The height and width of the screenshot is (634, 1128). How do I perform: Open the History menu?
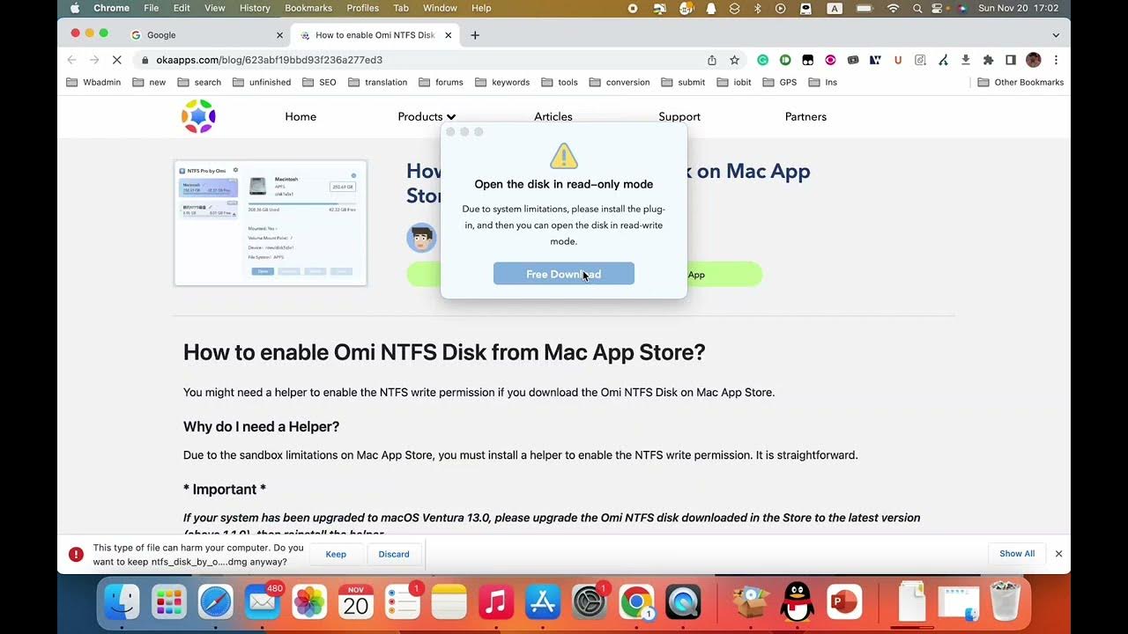click(255, 8)
